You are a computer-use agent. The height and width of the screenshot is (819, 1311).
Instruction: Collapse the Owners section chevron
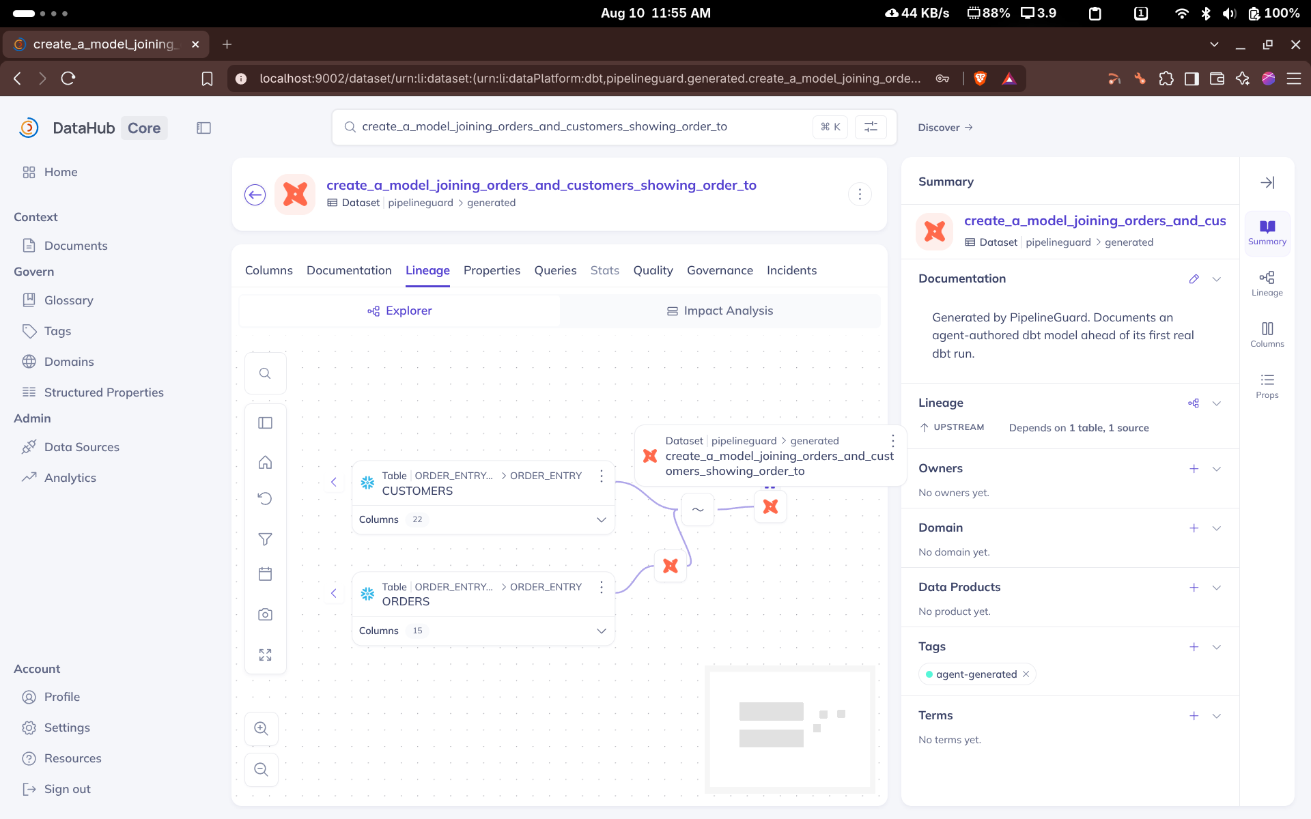click(x=1216, y=469)
